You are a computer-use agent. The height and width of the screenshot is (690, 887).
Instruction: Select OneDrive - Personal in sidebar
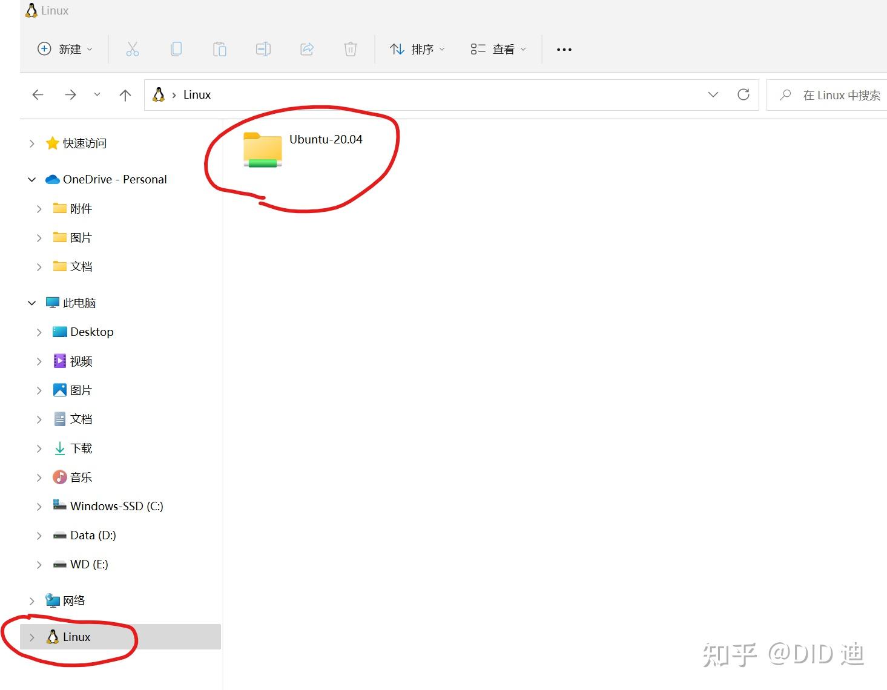(x=115, y=180)
